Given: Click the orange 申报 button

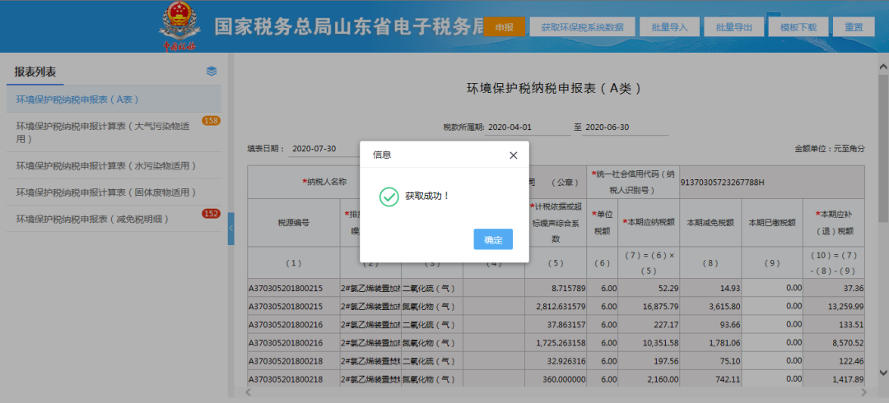Looking at the screenshot, I should 505,26.
